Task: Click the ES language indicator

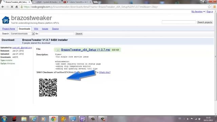Action: 180,119
